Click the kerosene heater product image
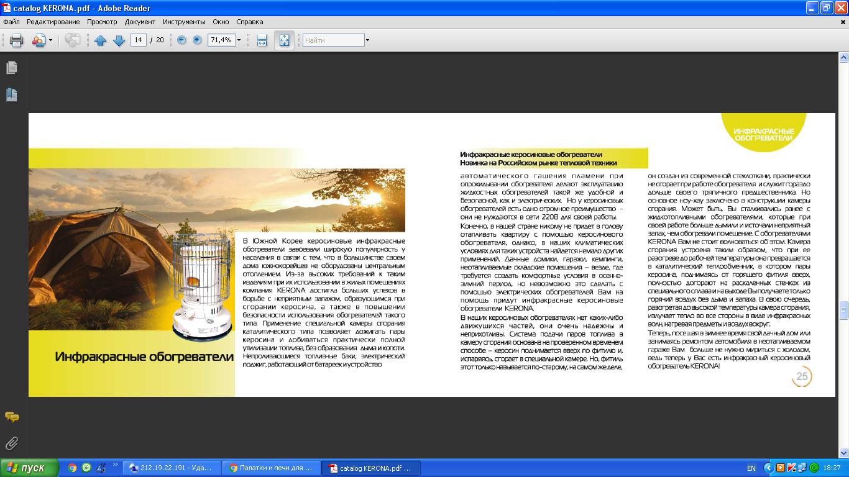 click(x=200, y=288)
